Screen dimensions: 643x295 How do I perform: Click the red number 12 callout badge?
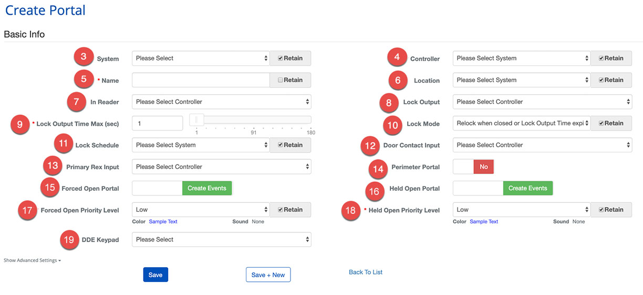pos(370,145)
